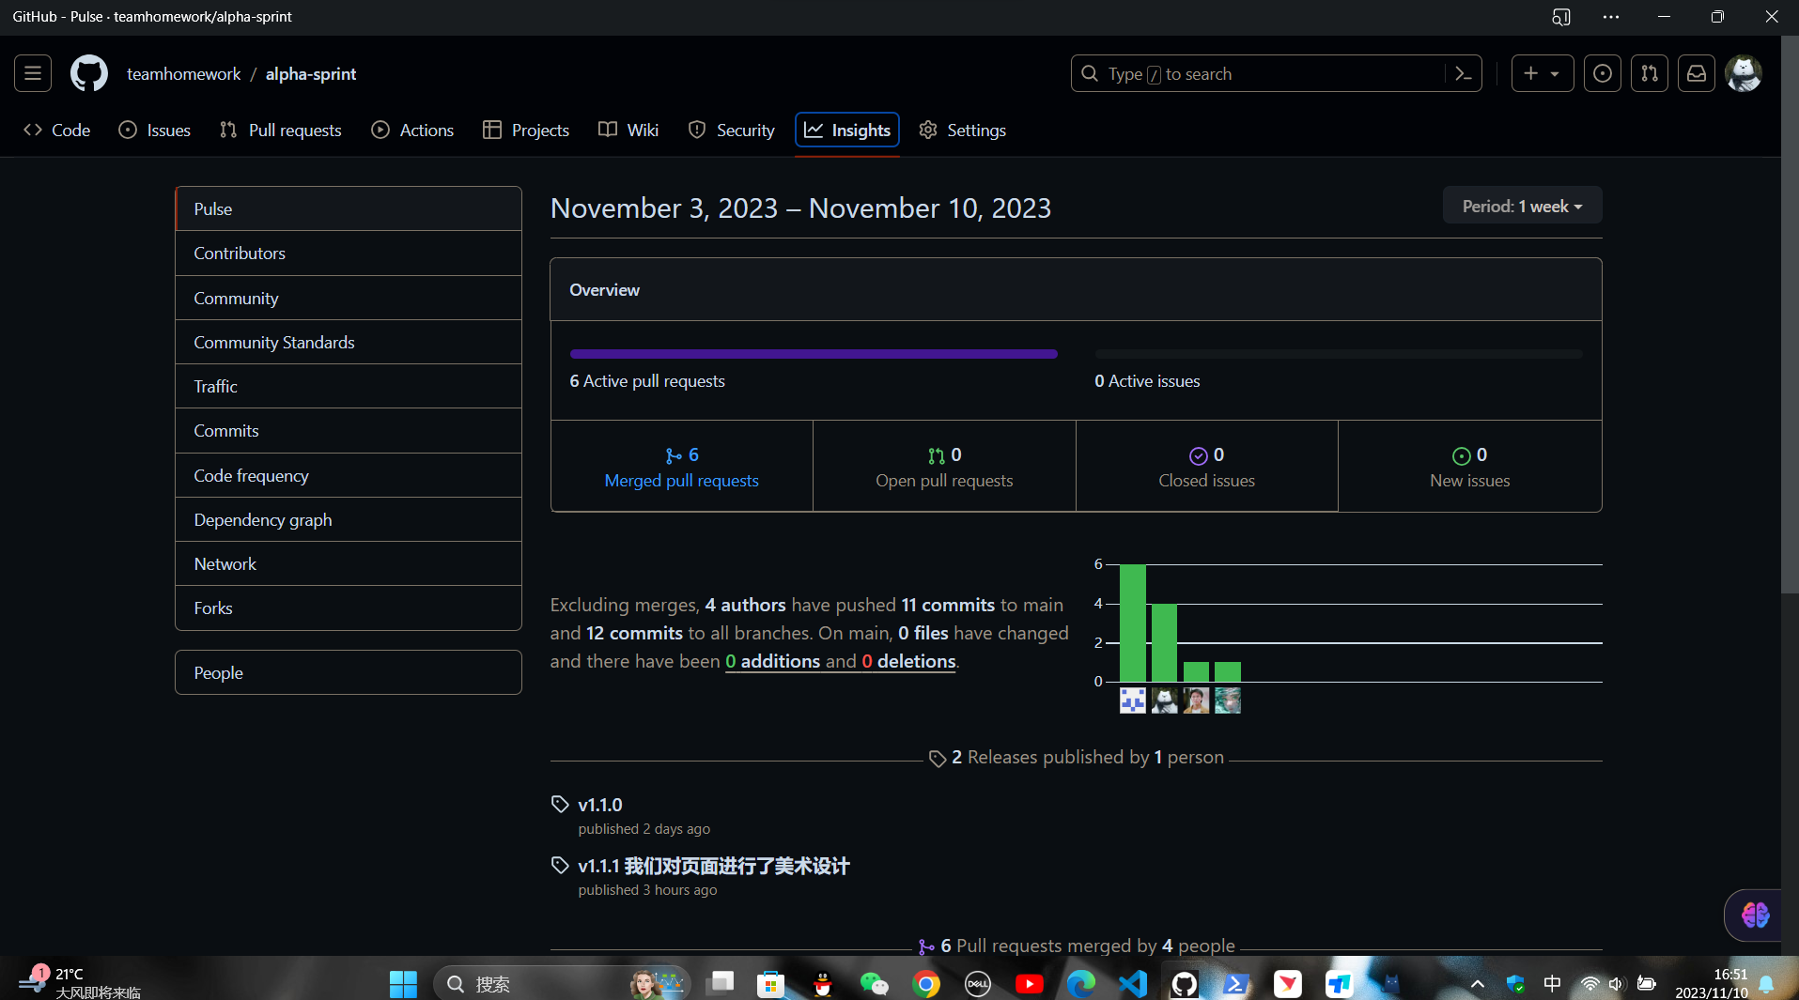Open the weather widget on the taskbar
This screenshot has width=1799, height=1000.
(80, 982)
